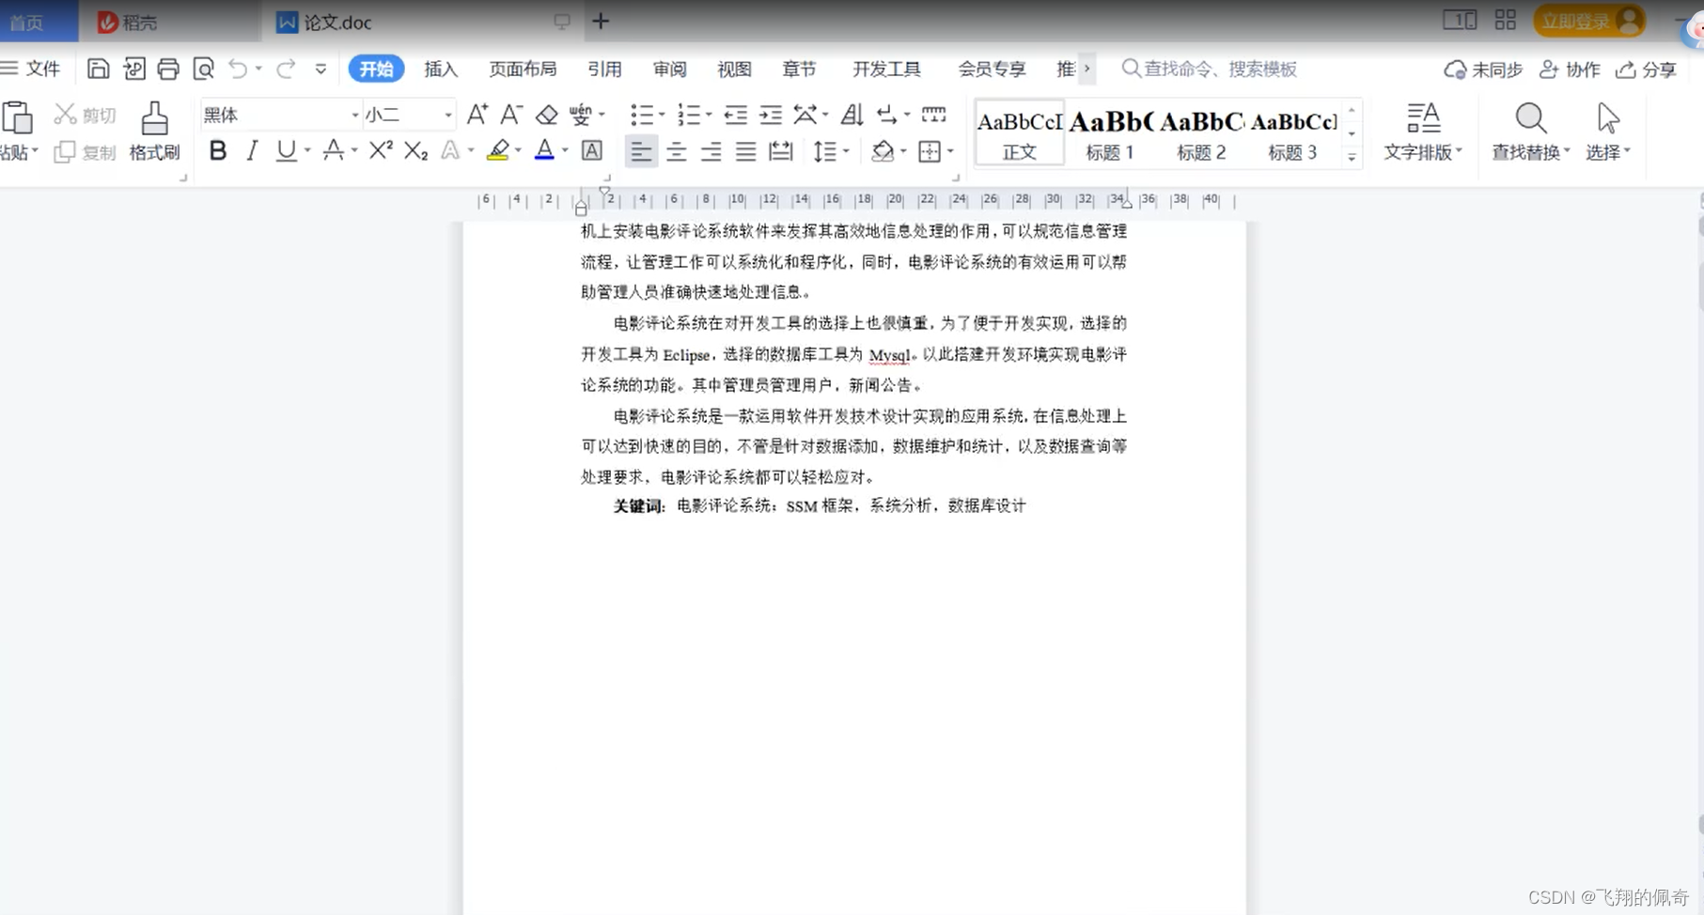
Task: Open Text Layout tool
Action: click(1423, 132)
